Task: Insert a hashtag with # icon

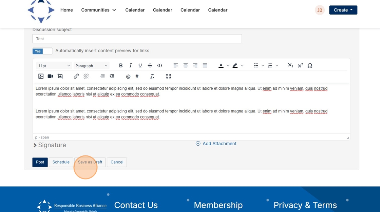Action: point(137,76)
